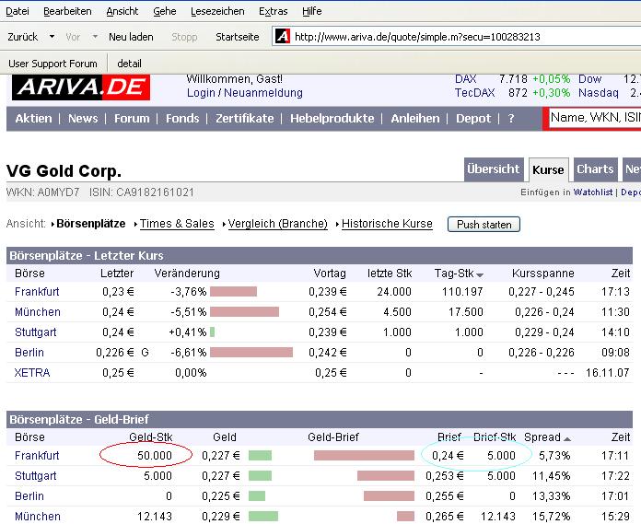Open the Ansicht menu
The image size is (641, 524).
pos(122,11)
